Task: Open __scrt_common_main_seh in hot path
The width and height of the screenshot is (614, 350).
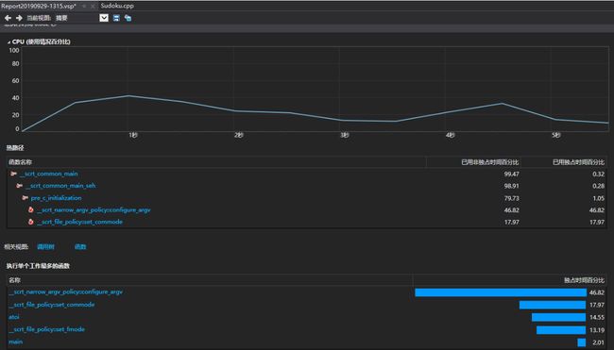Action: 60,186
